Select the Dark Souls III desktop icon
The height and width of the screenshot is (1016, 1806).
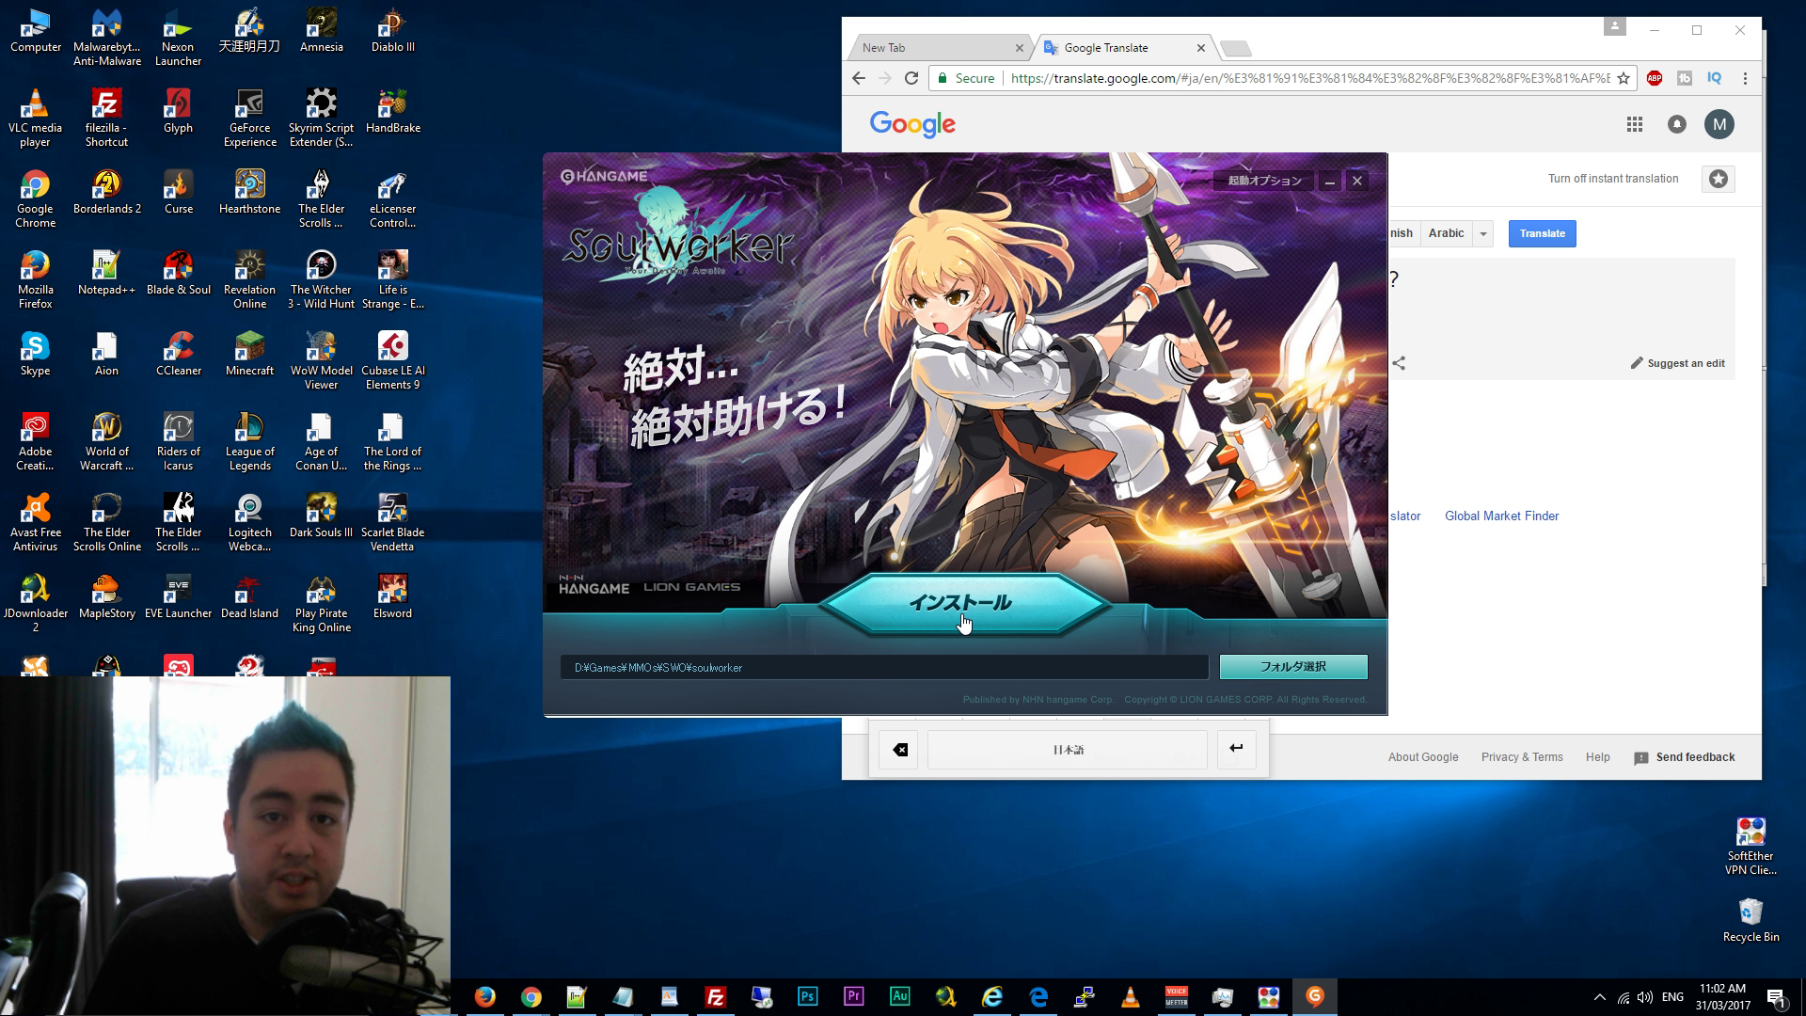(321, 516)
